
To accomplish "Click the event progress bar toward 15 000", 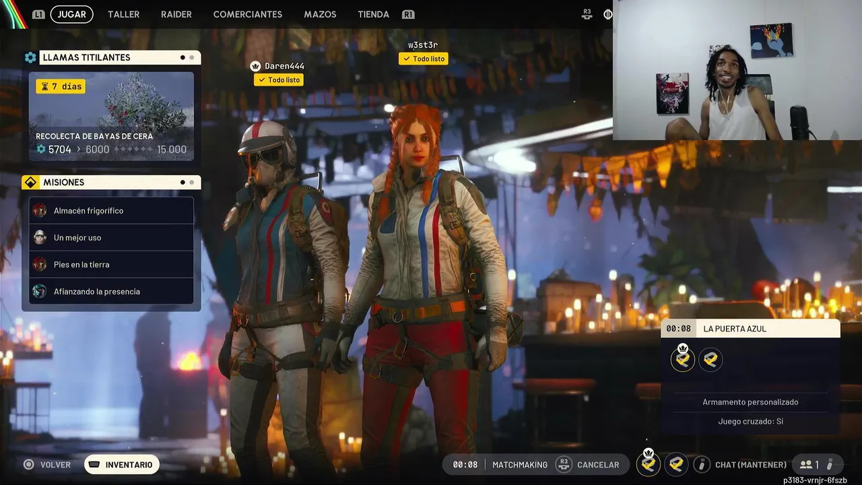I will pyautogui.click(x=133, y=150).
